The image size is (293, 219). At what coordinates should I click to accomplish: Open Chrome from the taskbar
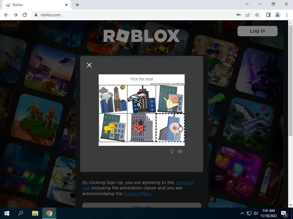[x=49, y=213]
